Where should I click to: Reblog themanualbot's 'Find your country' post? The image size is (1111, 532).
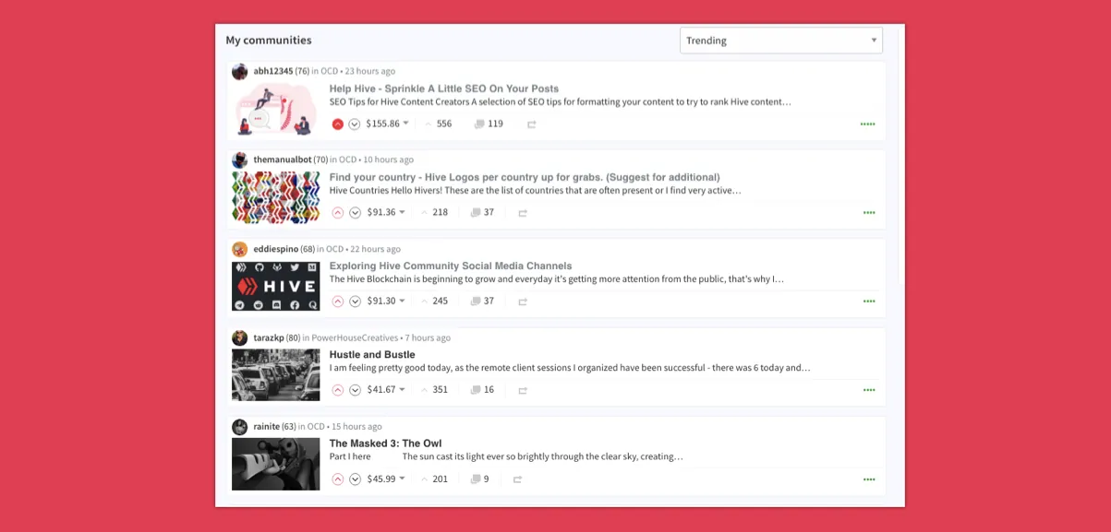coord(523,213)
